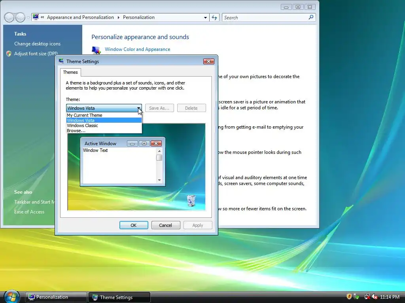The image size is (405, 303).
Task: Click the Refresh address bar button
Action: coord(214,17)
